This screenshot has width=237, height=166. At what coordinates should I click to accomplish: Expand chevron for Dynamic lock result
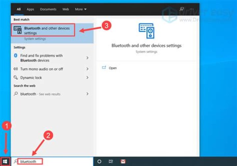(87, 78)
